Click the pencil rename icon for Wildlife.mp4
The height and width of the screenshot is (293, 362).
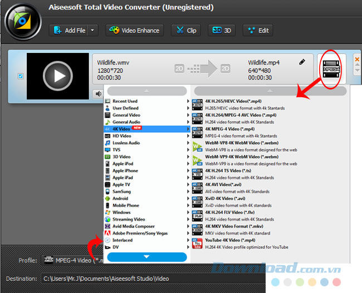pyautogui.click(x=302, y=62)
